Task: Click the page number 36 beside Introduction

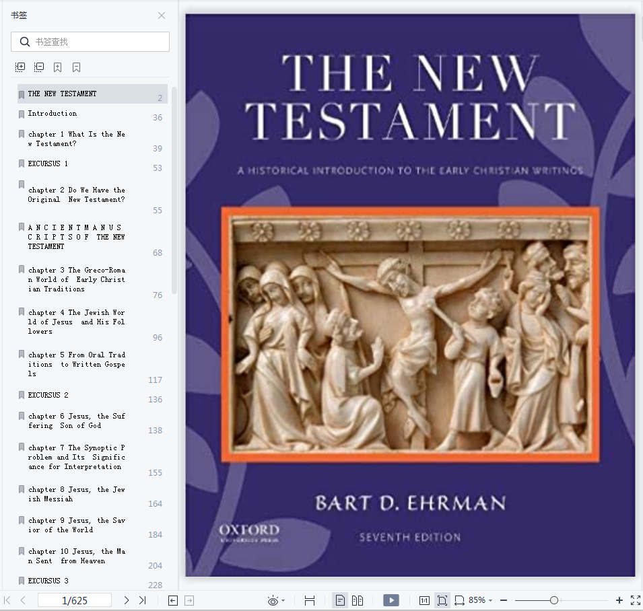Action: coord(158,118)
